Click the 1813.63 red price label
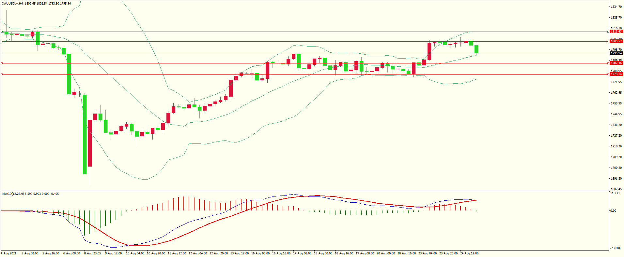624x257 pixels. point(616,32)
